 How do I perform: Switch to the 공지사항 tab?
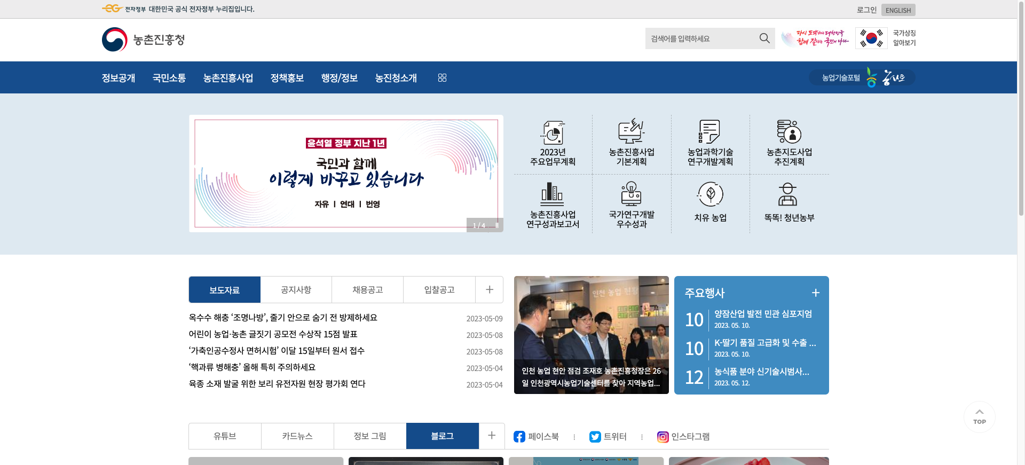tap(296, 290)
